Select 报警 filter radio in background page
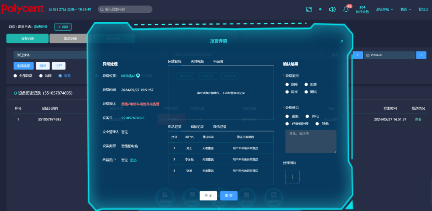 coord(60,76)
